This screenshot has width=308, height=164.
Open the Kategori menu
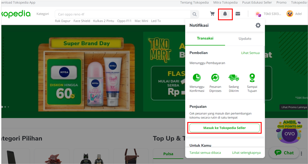(x=43, y=14)
